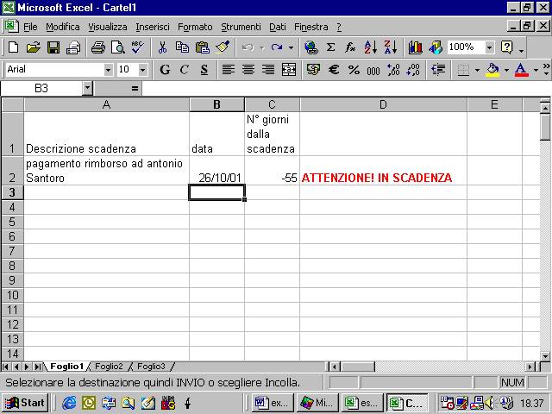
Task: Open Office Assistant help icon
Action: tap(507, 47)
